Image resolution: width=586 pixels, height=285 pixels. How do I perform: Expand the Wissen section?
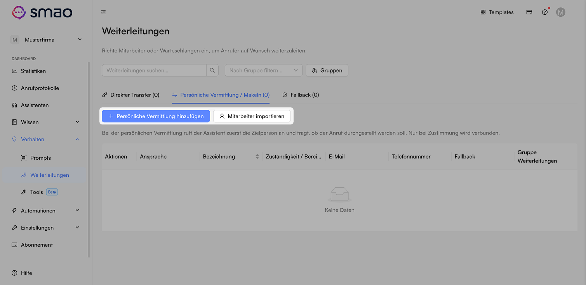click(x=46, y=122)
